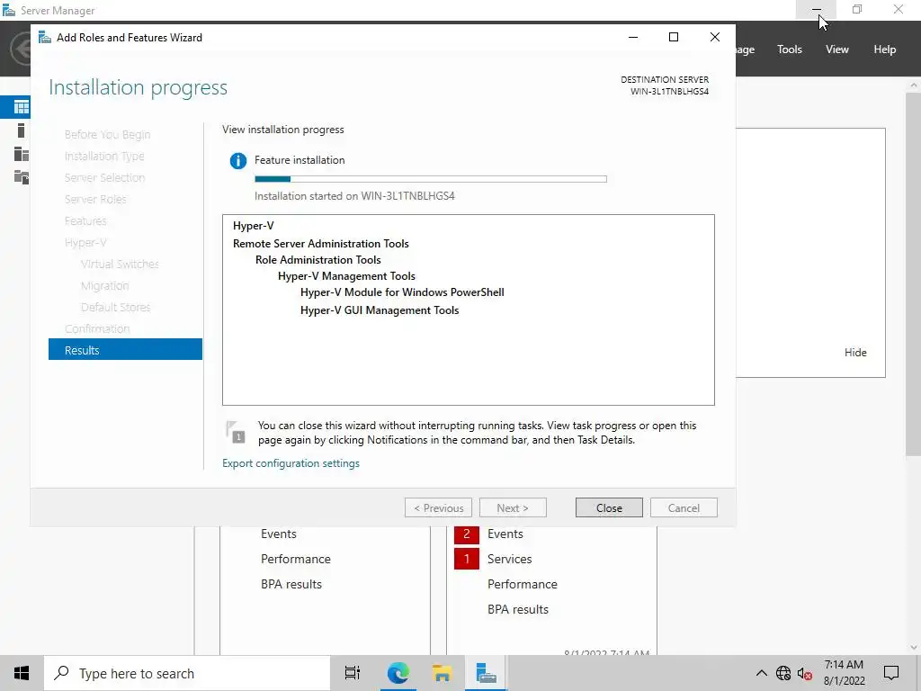Select the Local Server icon in sidebar

22,130
